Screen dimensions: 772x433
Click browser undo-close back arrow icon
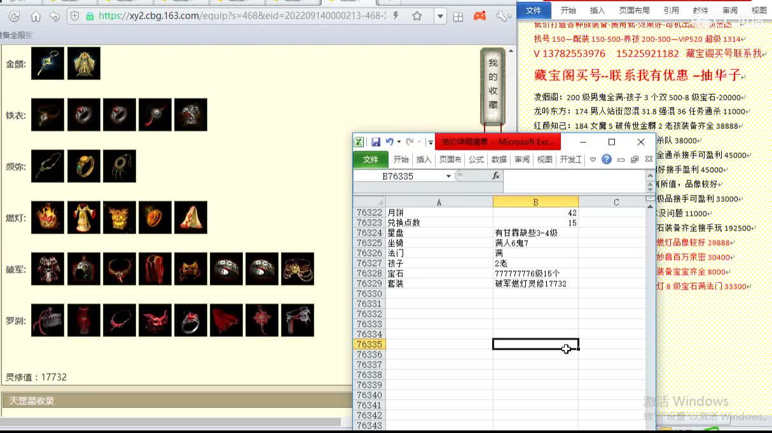tap(55, 17)
